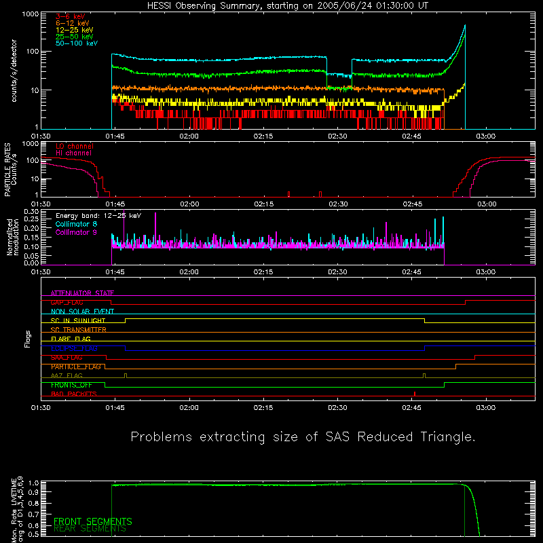Click the PARTICLE_FLAG label

click(76, 367)
